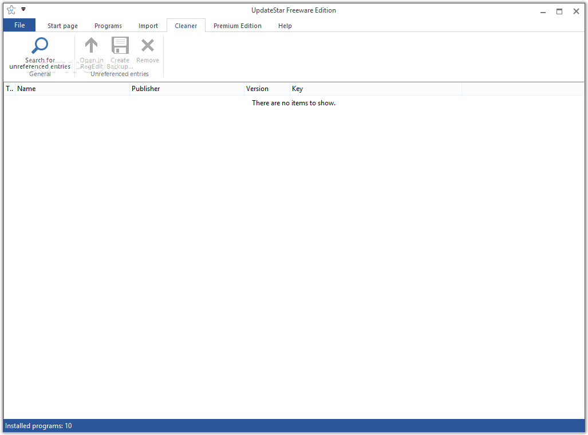Go to the Premium Edition tab
The width and height of the screenshot is (588, 435).
click(x=238, y=26)
